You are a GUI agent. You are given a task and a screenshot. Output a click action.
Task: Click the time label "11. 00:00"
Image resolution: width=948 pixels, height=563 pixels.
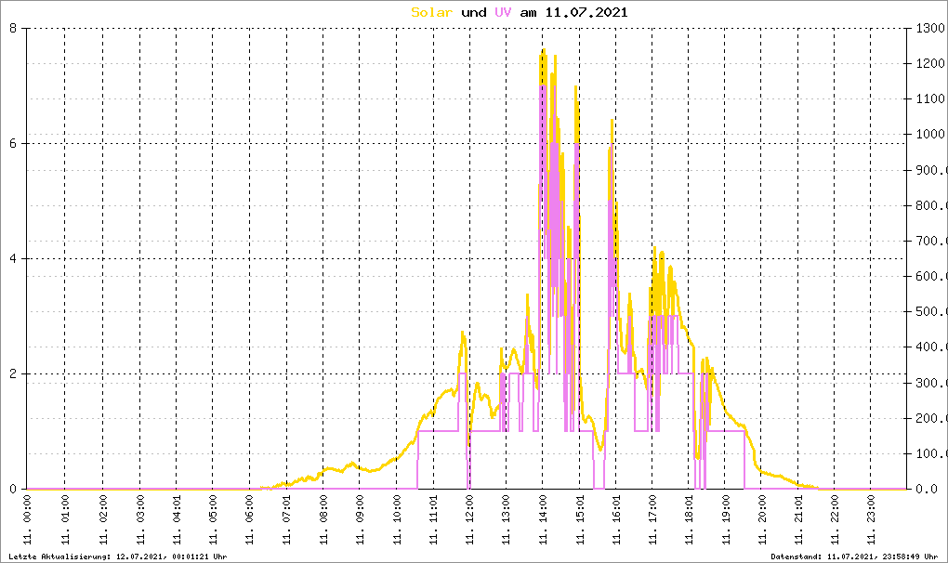click(27, 519)
